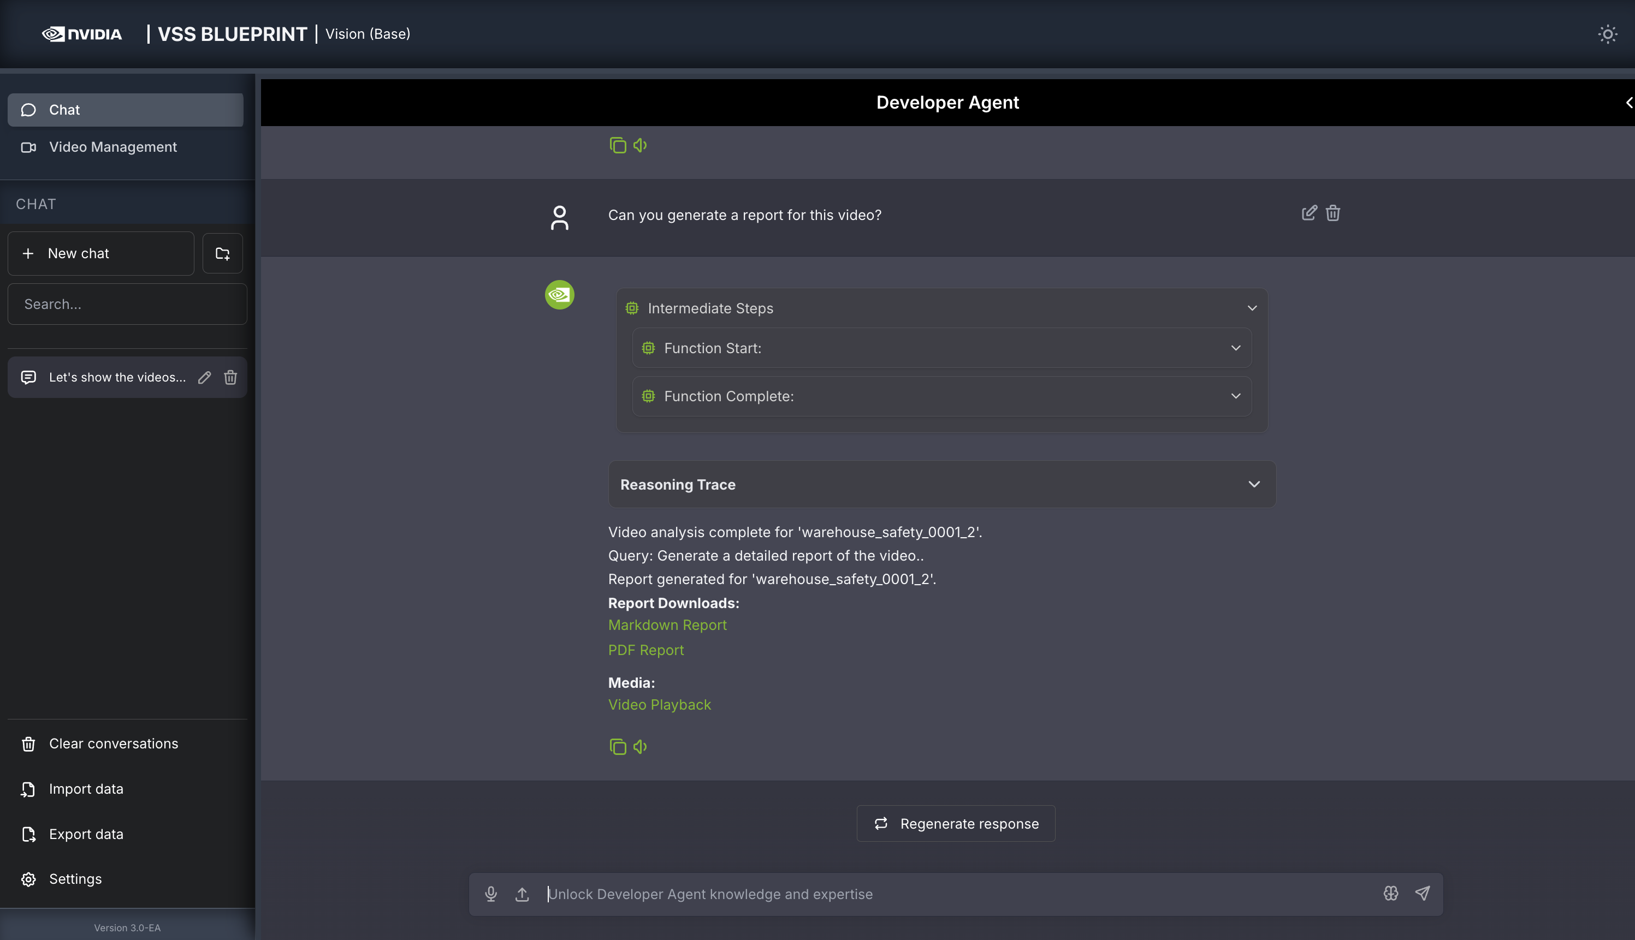Open the PDF Report link
Viewport: 1635px width, 940px height.
point(645,650)
